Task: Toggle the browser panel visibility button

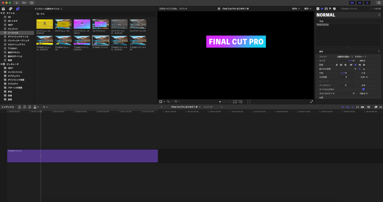Action: coord(352,3)
